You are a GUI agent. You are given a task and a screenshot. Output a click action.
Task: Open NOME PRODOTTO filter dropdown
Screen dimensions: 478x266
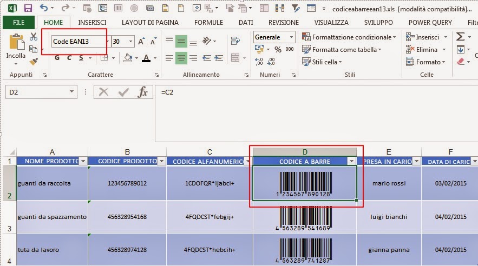pos(83,161)
